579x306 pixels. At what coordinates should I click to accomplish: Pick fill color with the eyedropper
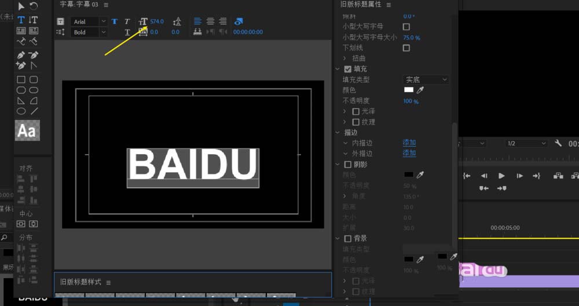(x=420, y=90)
